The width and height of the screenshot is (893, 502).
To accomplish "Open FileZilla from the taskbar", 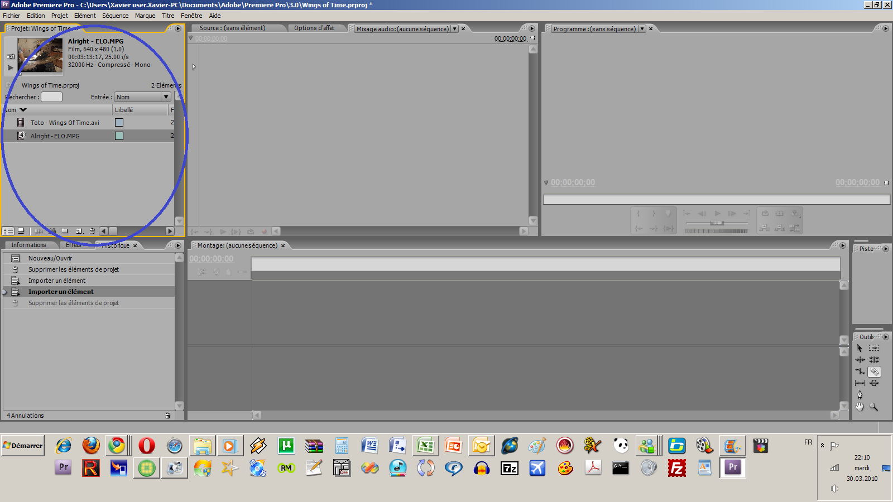I will click(x=676, y=468).
